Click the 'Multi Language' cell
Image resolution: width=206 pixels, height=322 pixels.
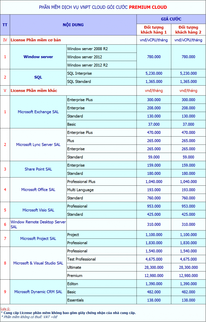click(x=102, y=190)
